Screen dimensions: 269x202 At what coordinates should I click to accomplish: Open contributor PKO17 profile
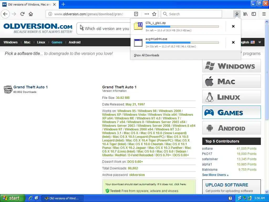coord(207,154)
